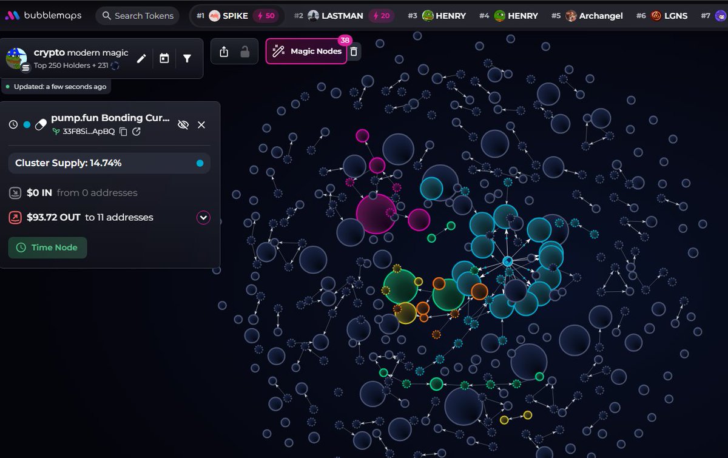Click the SPIKE lightning 50 boost badge

[266, 16]
